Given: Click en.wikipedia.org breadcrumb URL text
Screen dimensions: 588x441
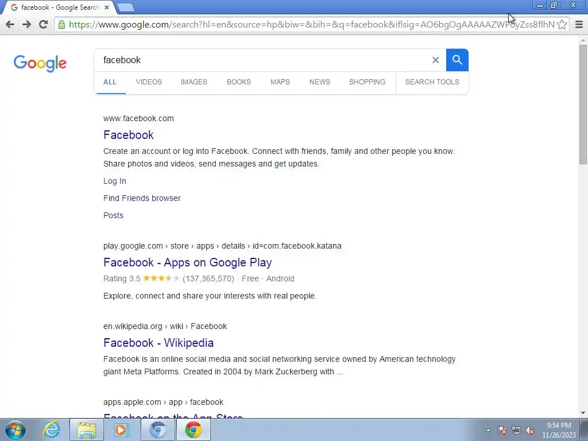Looking at the screenshot, I should tap(165, 326).
